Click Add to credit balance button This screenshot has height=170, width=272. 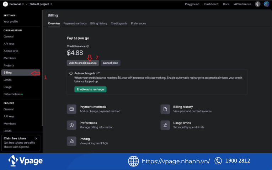coord(83,63)
